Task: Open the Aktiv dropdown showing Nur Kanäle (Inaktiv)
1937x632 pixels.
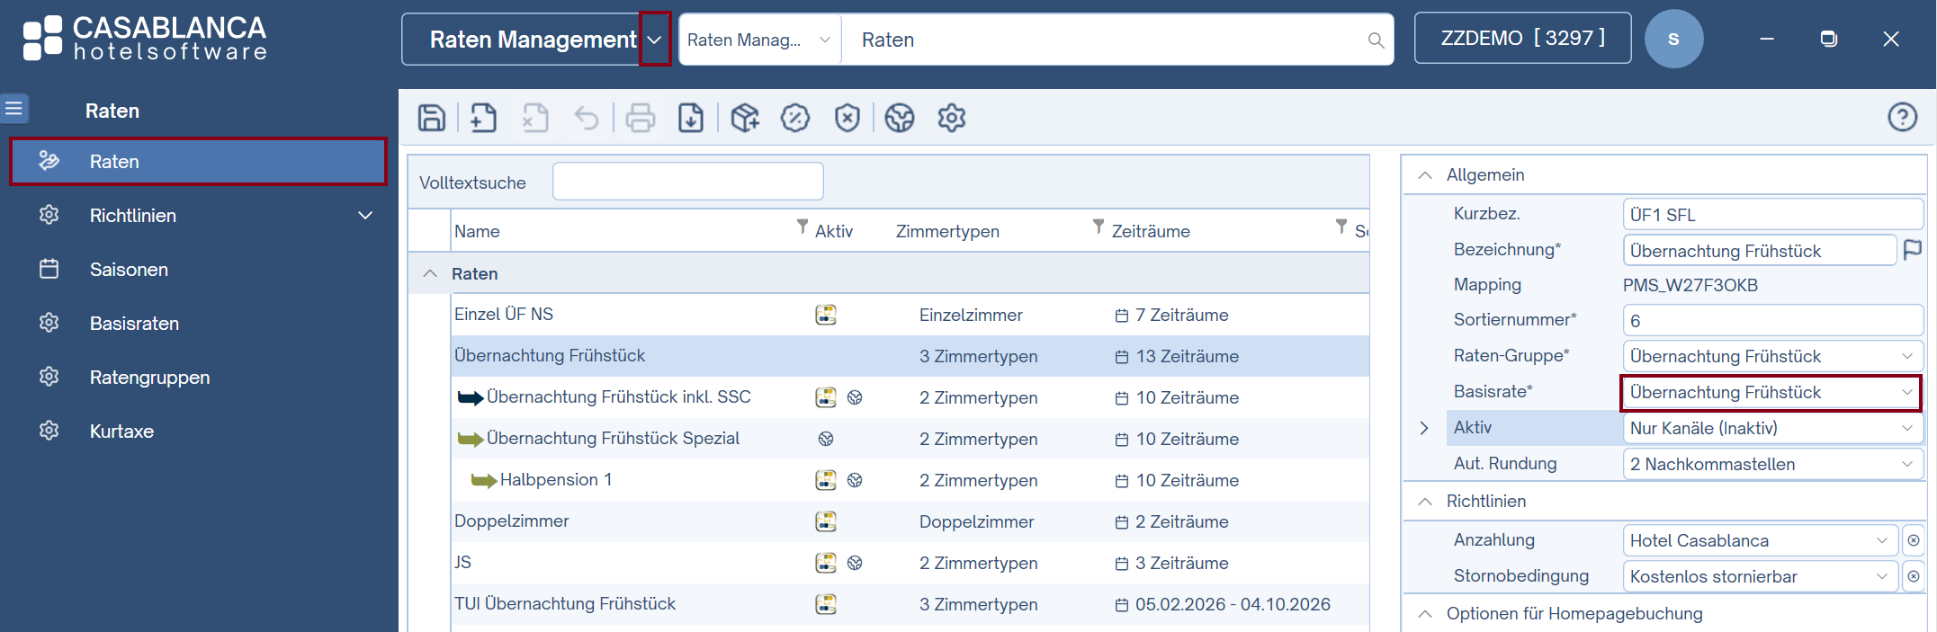Action: coord(1772,428)
